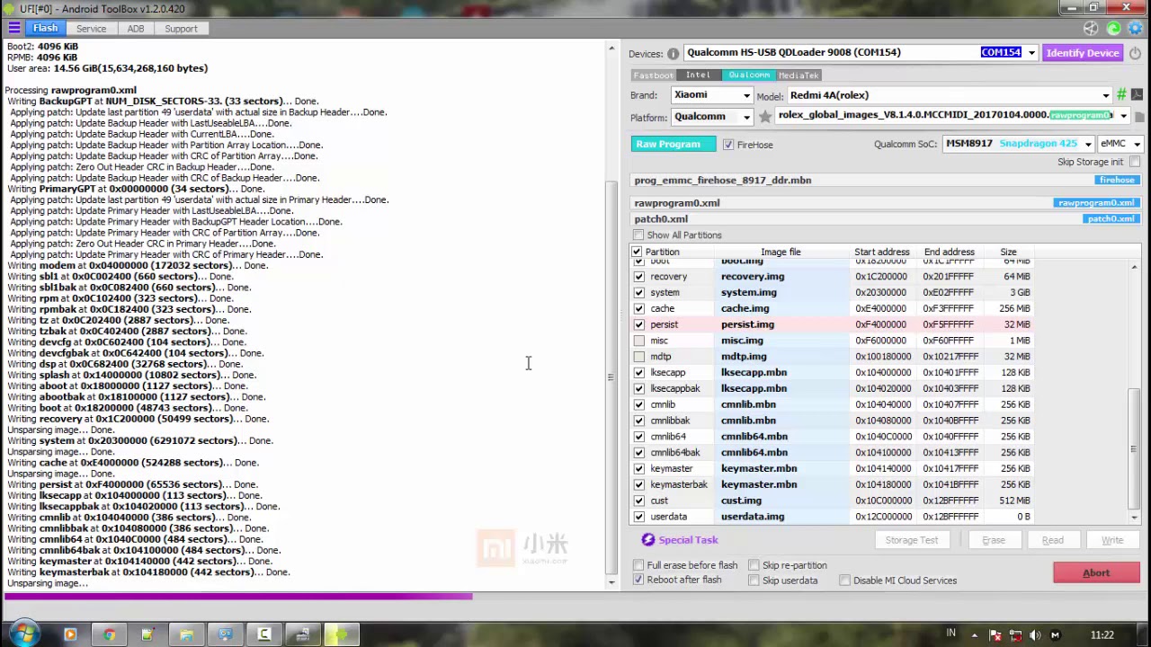Click the browse file icon beside firmware path
This screenshot has width=1151, height=647.
click(x=1139, y=116)
